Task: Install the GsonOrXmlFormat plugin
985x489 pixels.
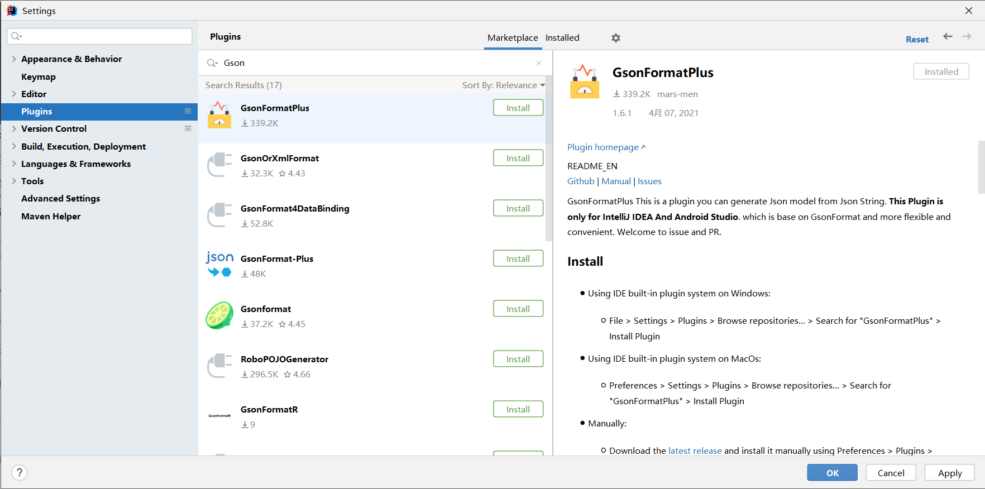Action: coord(518,158)
